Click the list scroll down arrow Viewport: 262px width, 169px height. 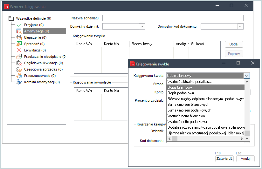point(247,139)
